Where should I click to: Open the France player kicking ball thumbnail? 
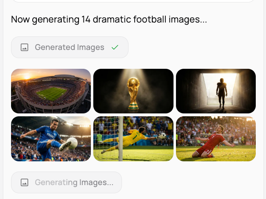(x=51, y=139)
